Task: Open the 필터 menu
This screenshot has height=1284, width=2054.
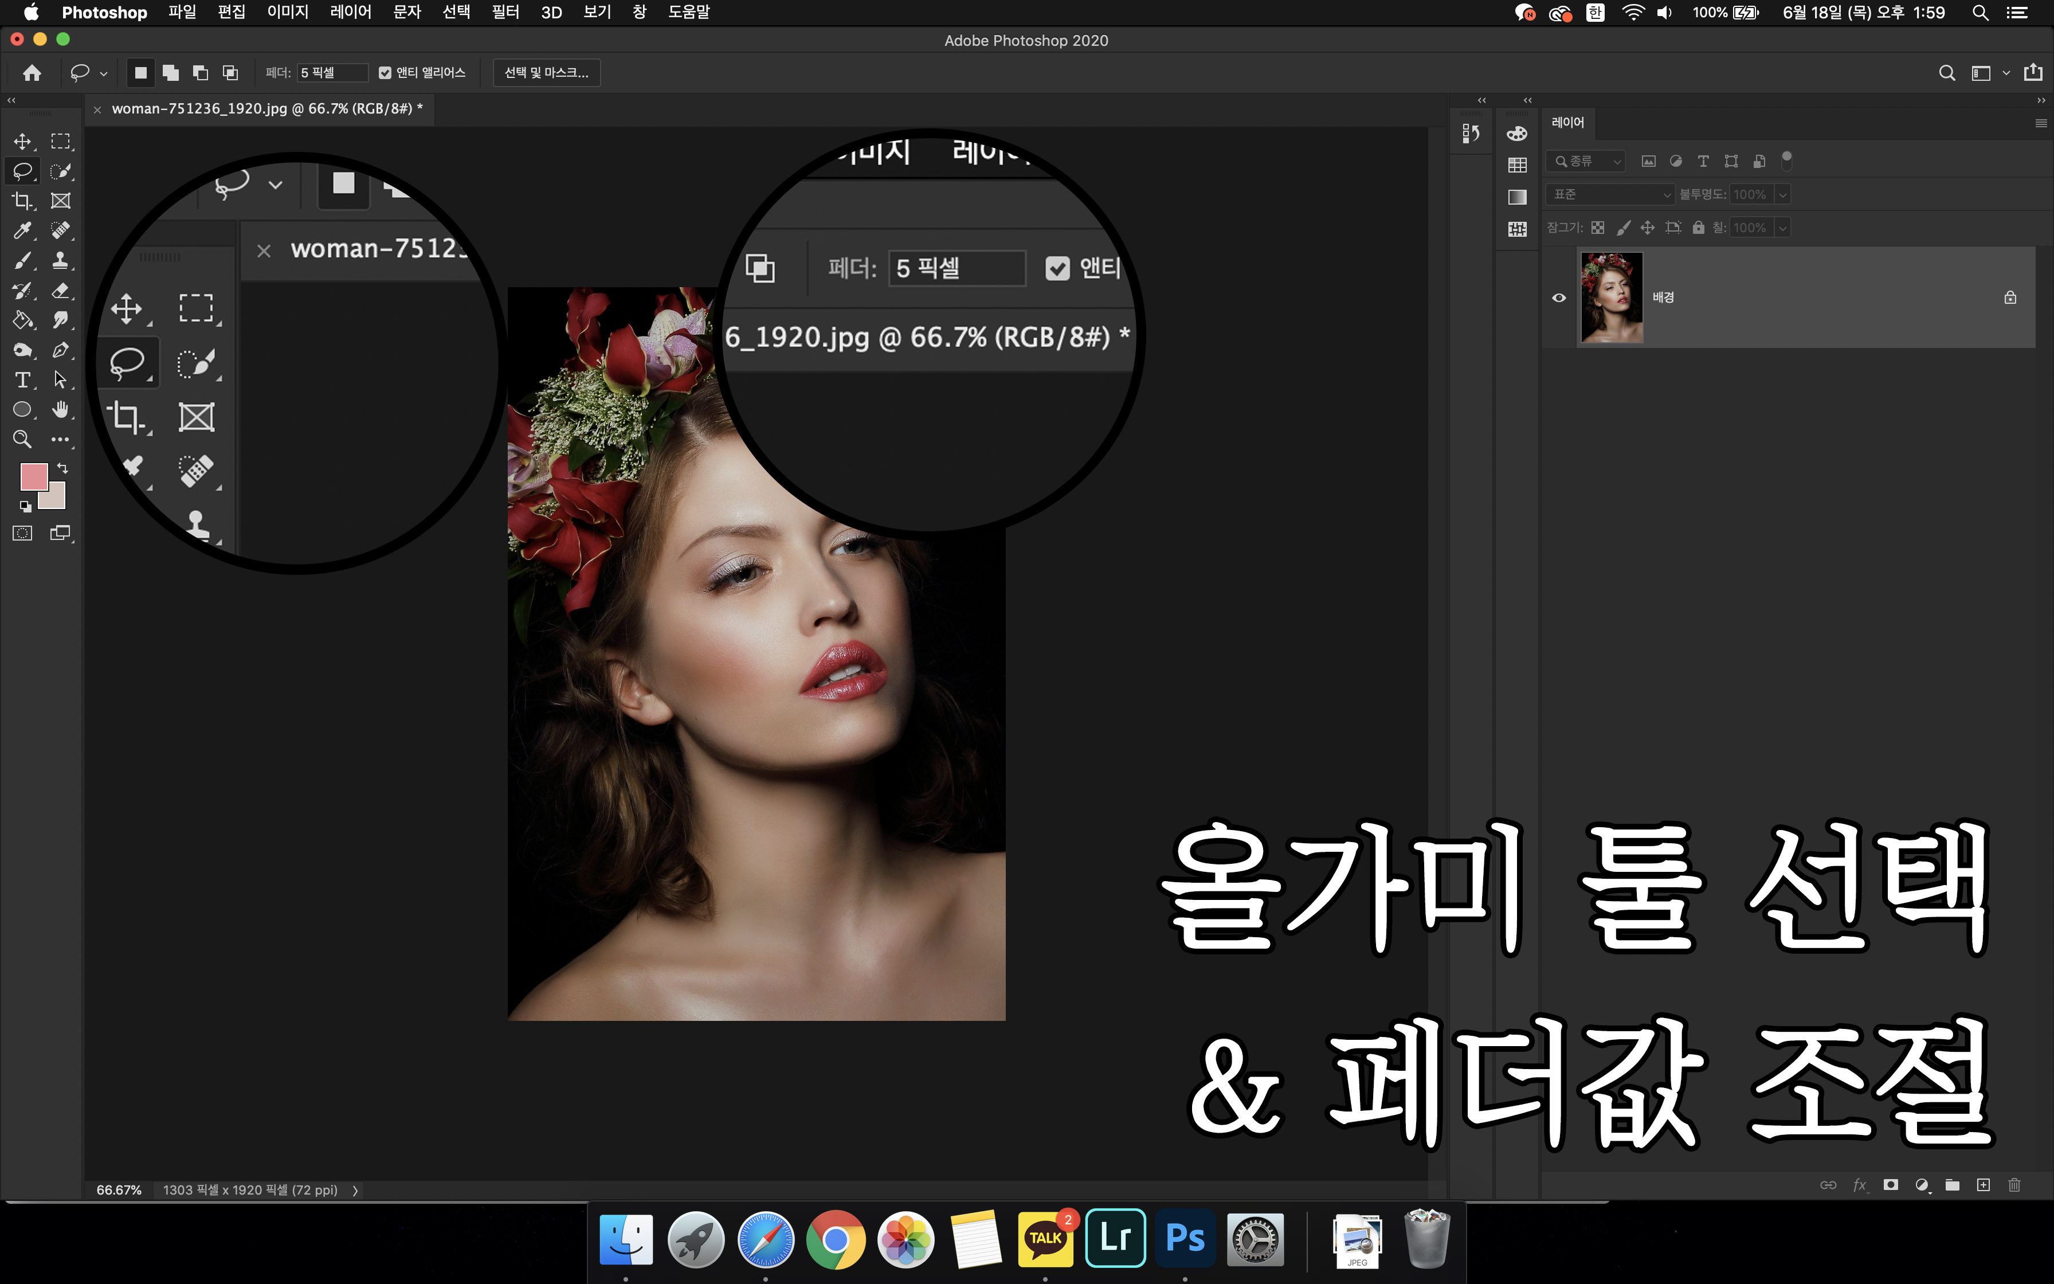Action: (505, 13)
